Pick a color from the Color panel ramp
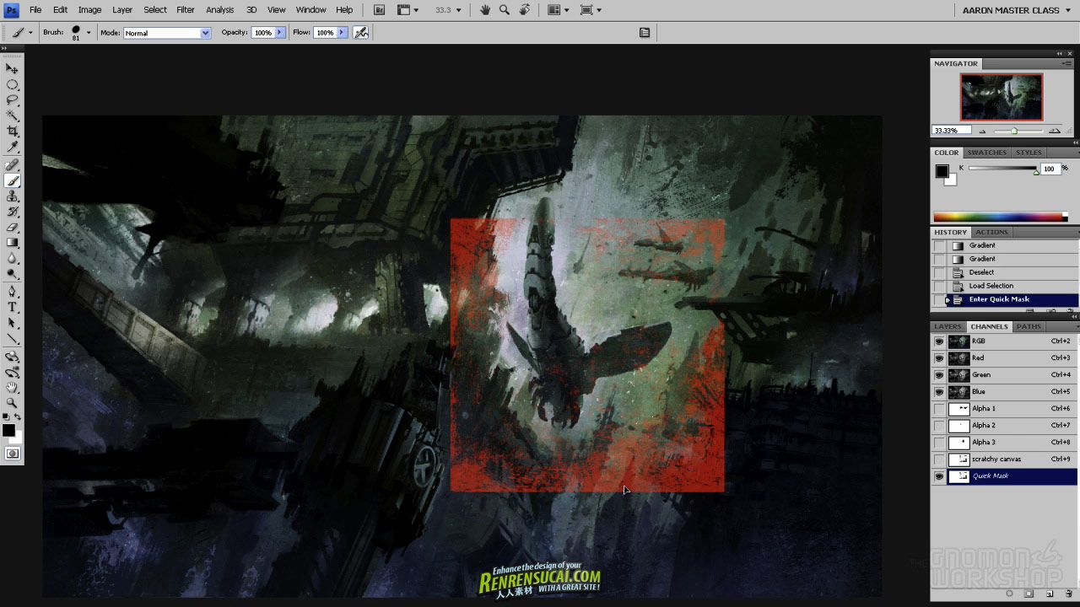The height and width of the screenshot is (607, 1080). point(1000,218)
